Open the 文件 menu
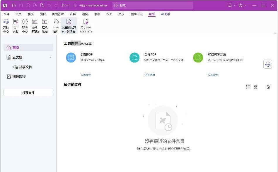Viewport: 278px width, 172px height. coord(6,14)
